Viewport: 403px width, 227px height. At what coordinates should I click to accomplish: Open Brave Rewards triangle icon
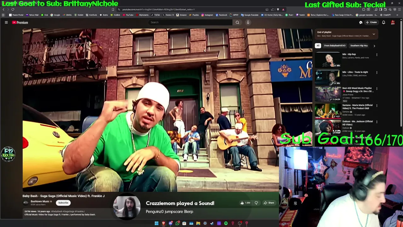point(283,9)
